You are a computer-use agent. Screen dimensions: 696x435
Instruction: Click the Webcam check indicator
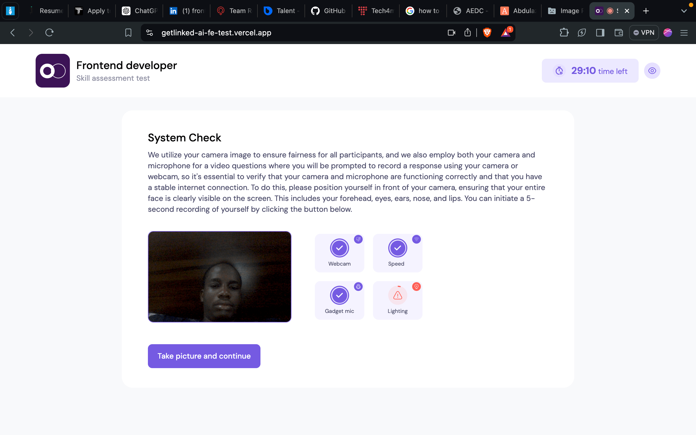tap(339, 248)
